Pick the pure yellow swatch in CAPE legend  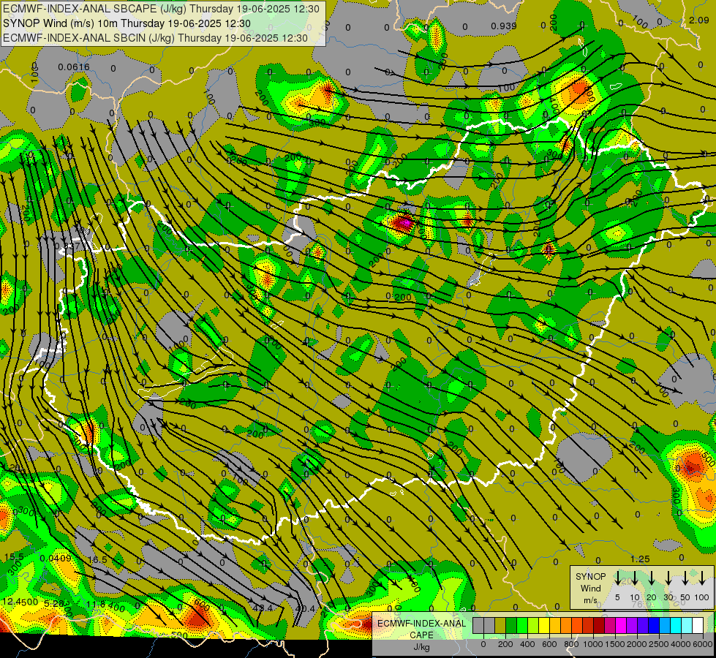(x=544, y=626)
